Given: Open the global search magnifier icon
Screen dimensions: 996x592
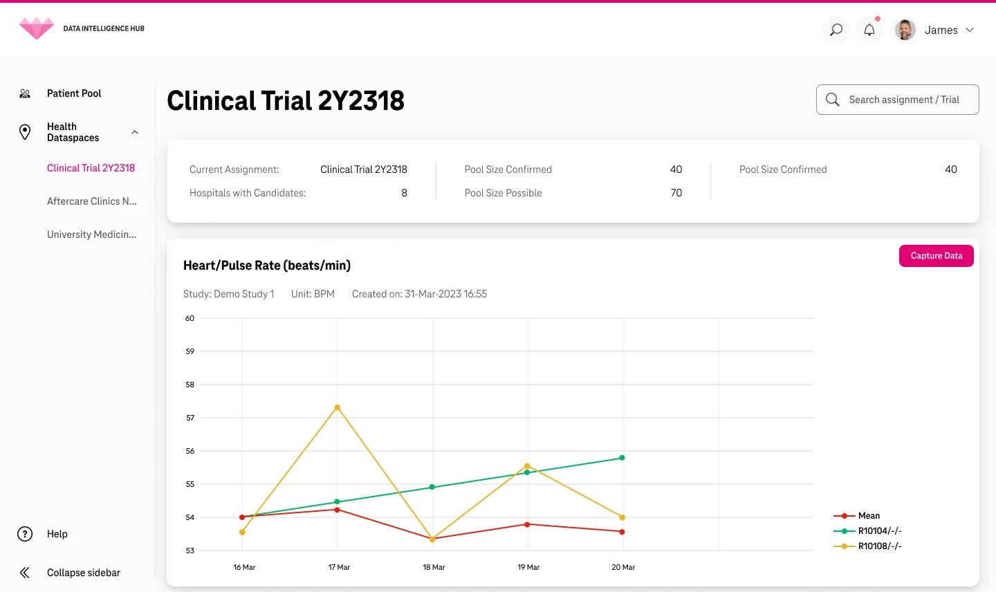Looking at the screenshot, I should point(836,29).
